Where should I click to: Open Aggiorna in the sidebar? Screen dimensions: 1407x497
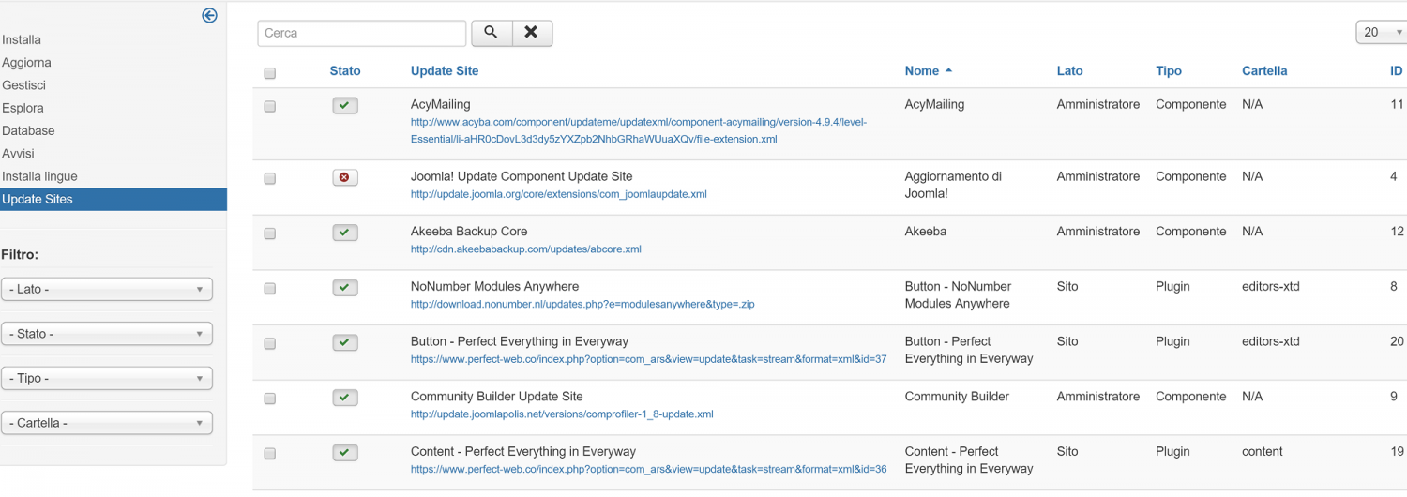26,63
